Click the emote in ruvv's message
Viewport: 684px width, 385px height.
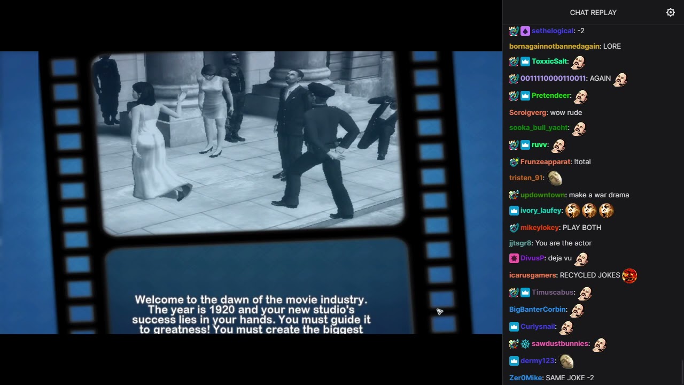(x=558, y=145)
